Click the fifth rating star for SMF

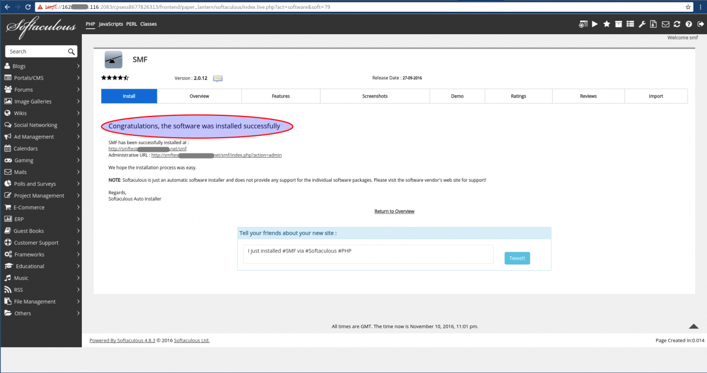pos(124,77)
